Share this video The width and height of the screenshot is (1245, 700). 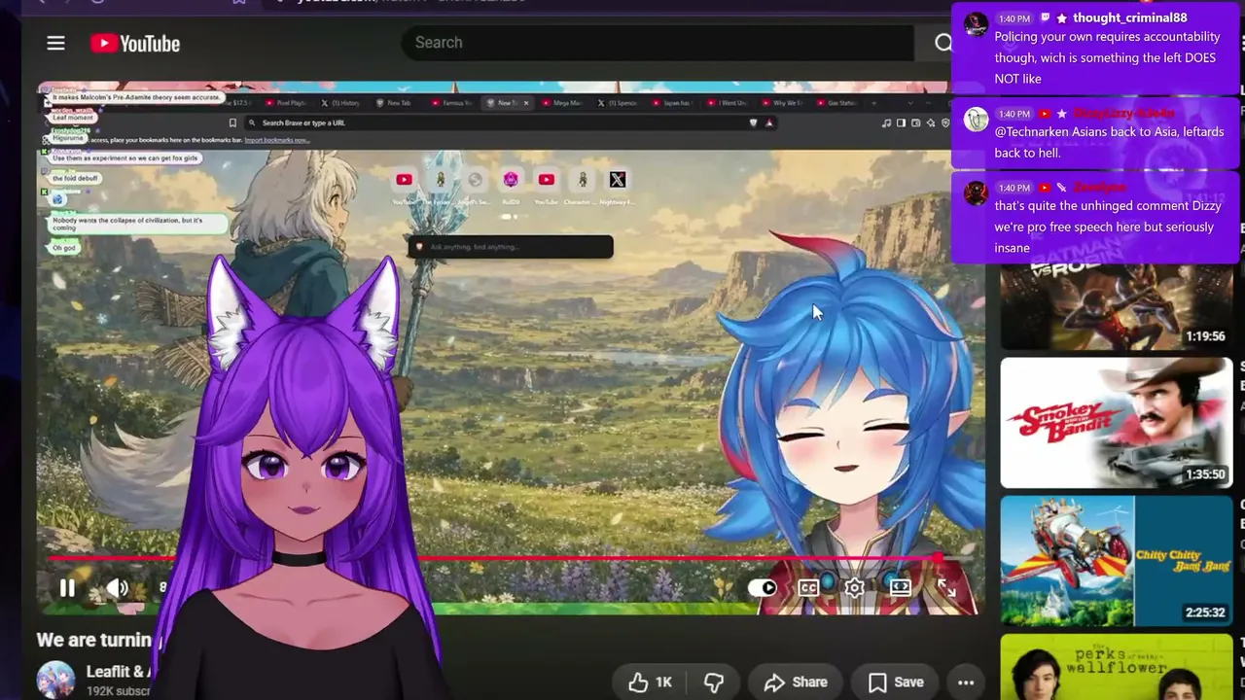796,682
